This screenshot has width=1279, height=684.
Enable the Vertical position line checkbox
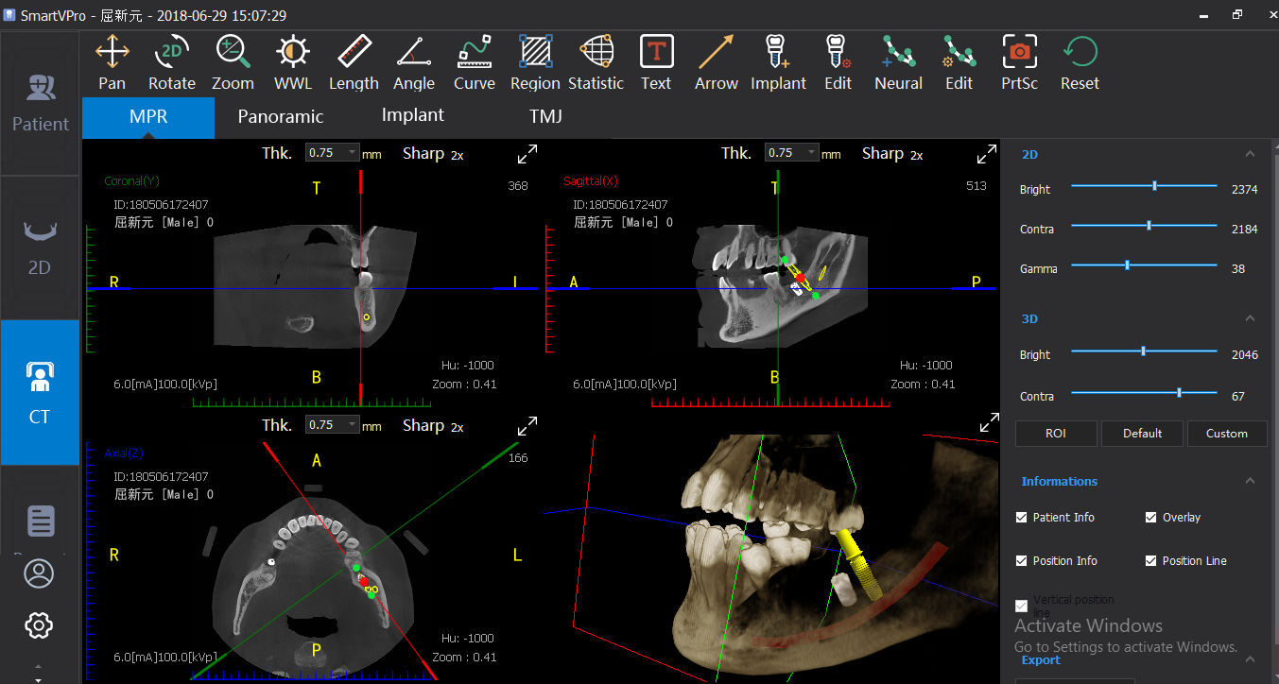1021,606
